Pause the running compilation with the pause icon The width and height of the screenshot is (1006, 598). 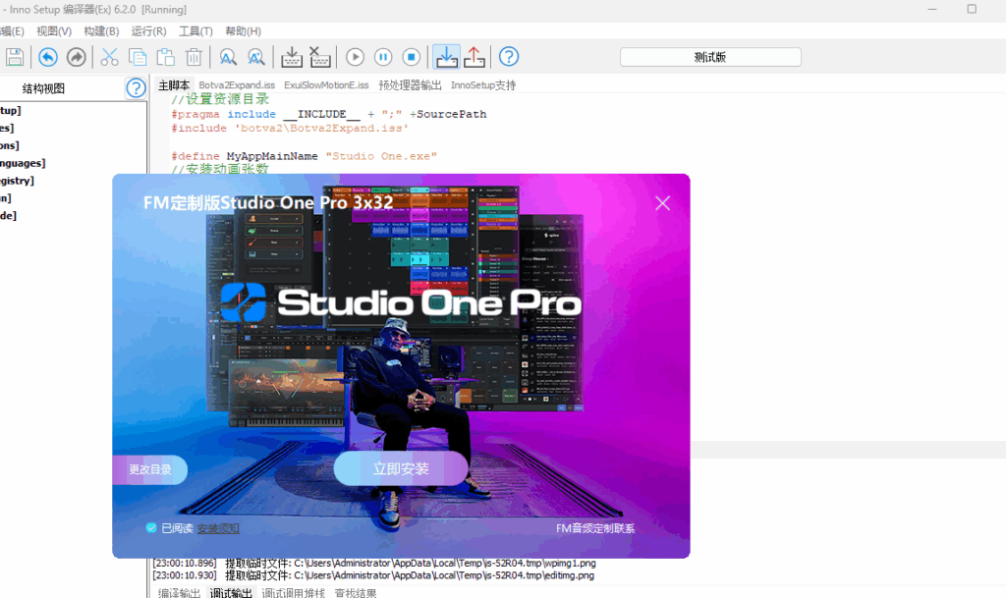click(x=382, y=56)
